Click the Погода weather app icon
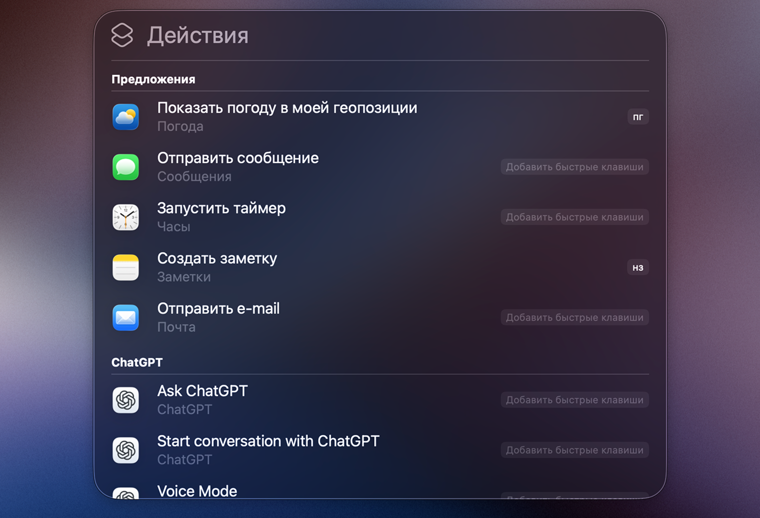 (x=125, y=117)
